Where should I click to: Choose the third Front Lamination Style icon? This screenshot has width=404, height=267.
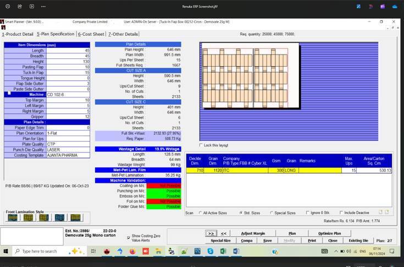pyautogui.click(x=43, y=217)
